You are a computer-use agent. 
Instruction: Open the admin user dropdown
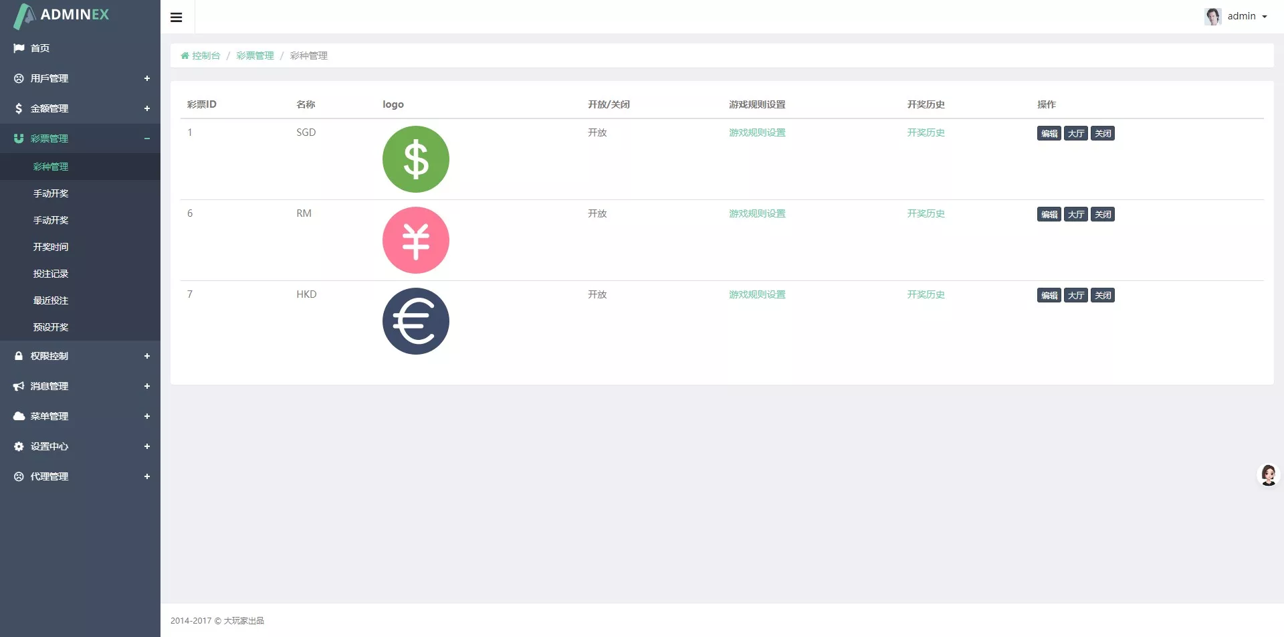(1237, 16)
